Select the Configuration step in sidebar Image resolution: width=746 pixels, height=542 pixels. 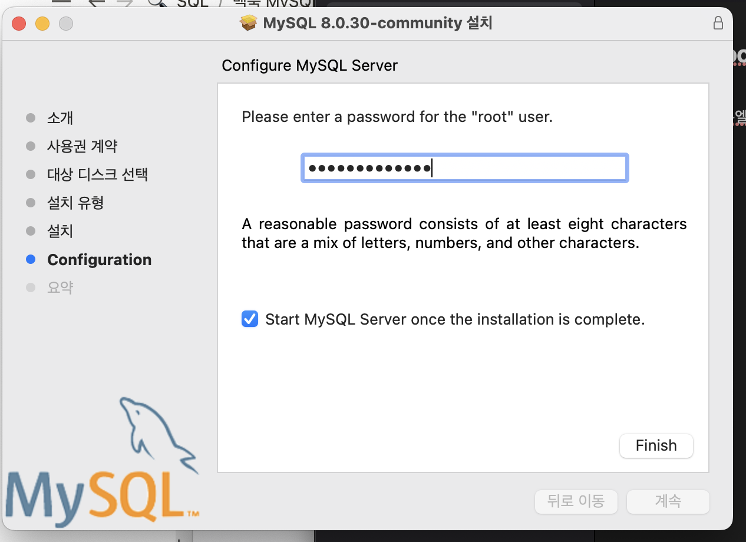(99, 260)
